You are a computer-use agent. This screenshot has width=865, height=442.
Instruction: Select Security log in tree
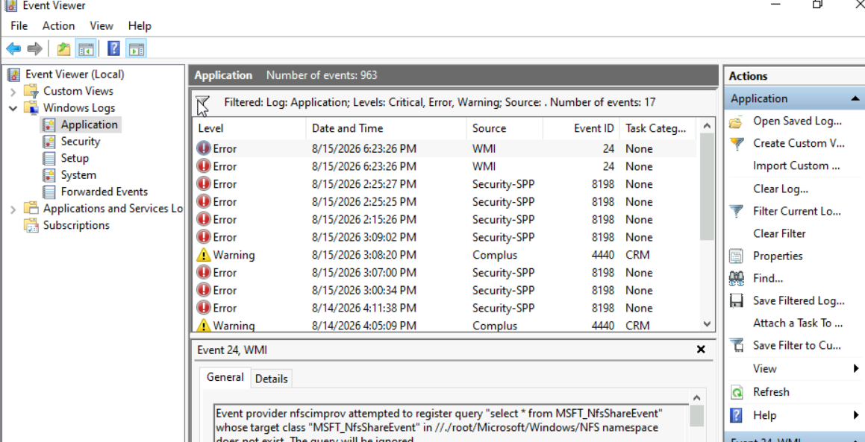pos(81,142)
